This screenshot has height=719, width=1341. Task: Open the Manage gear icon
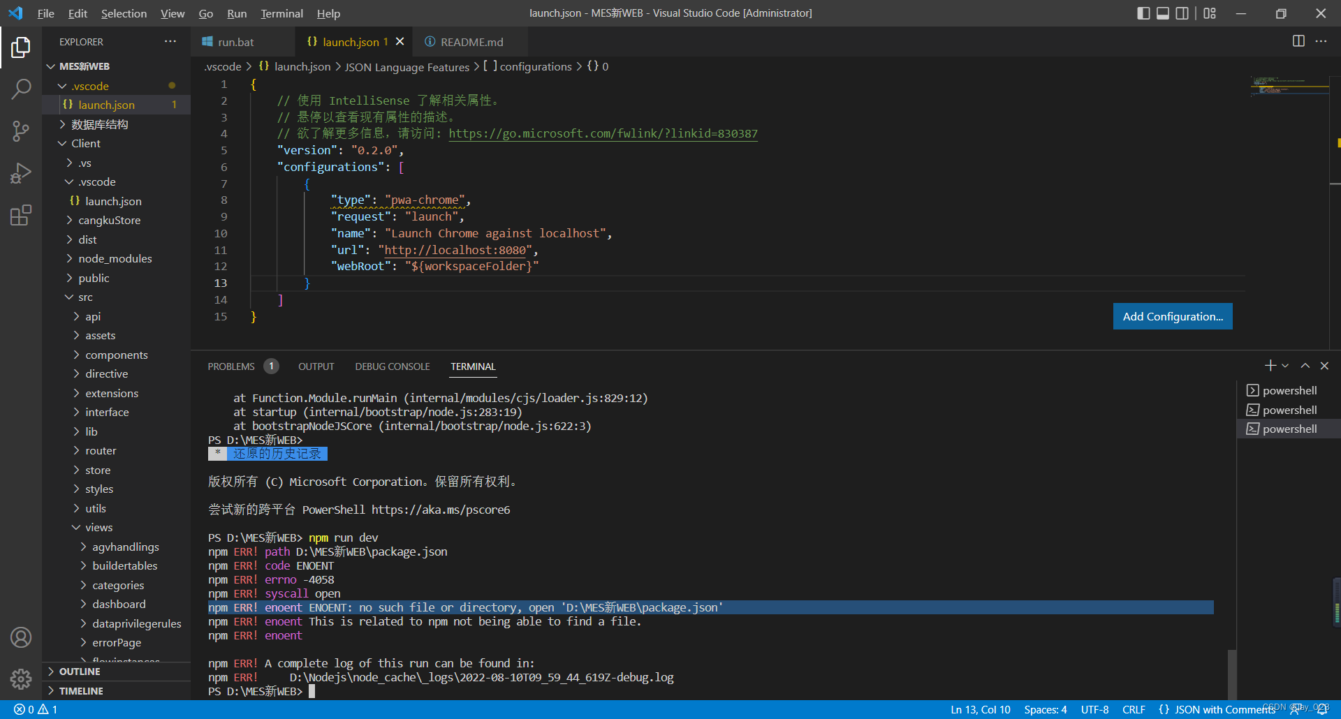[21, 679]
